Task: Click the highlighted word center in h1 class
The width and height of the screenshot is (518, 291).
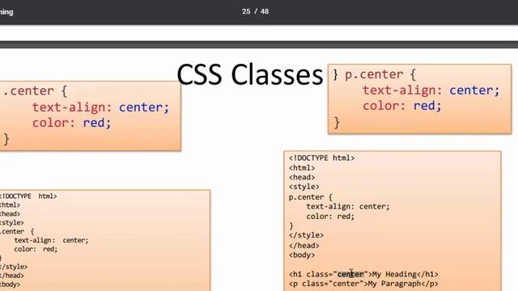Action: 350,274
